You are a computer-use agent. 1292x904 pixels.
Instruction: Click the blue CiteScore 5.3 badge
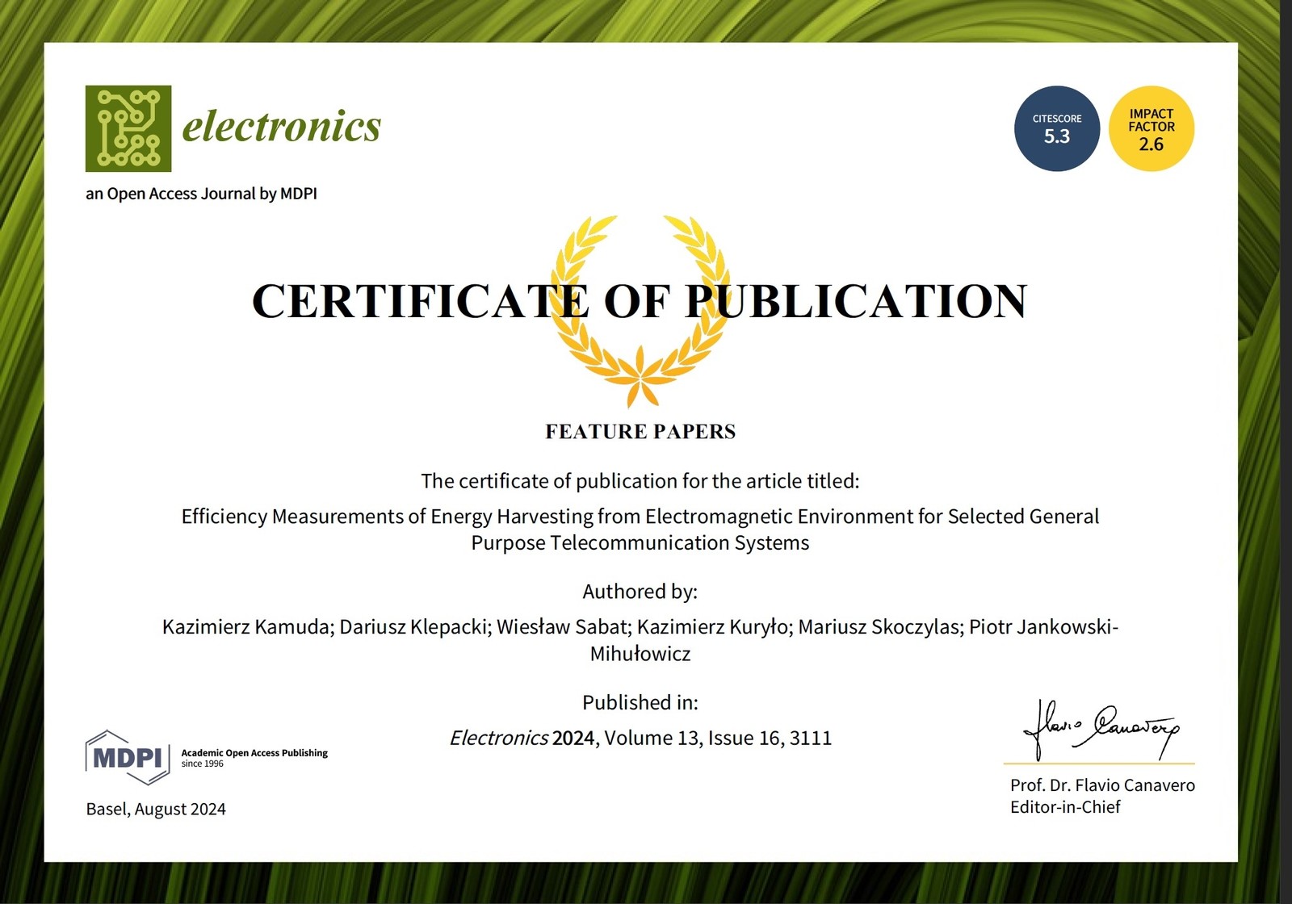1056,128
